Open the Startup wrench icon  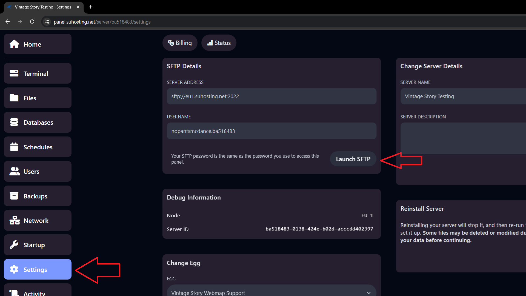(x=14, y=245)
